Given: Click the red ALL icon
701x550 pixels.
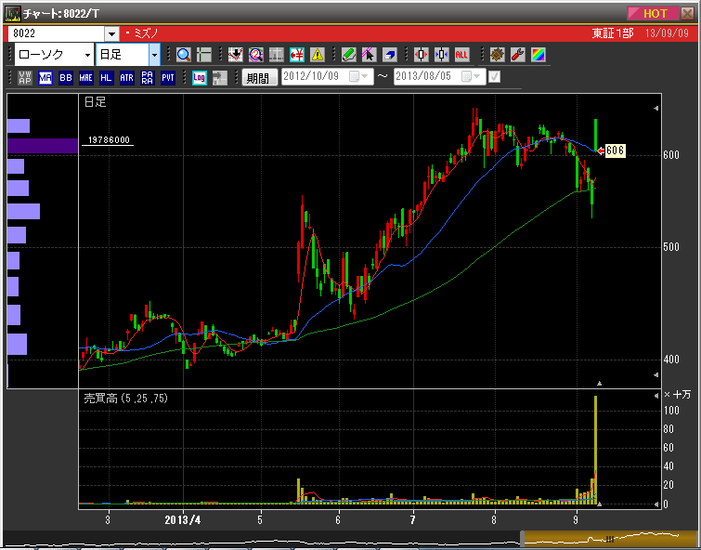Looking at the screenshot, I should 462,55.
